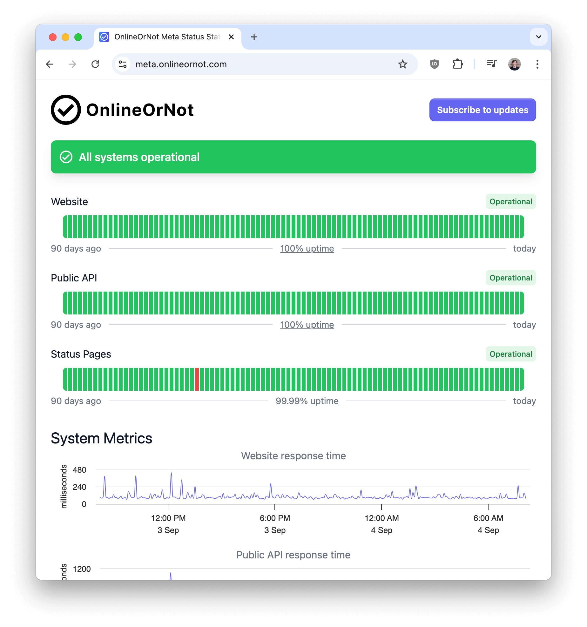Image resolution: width=587 pixels, height=627 pixels.
Task: Click the macOS yellow minimize window button
Action: (x=65, y=37)
